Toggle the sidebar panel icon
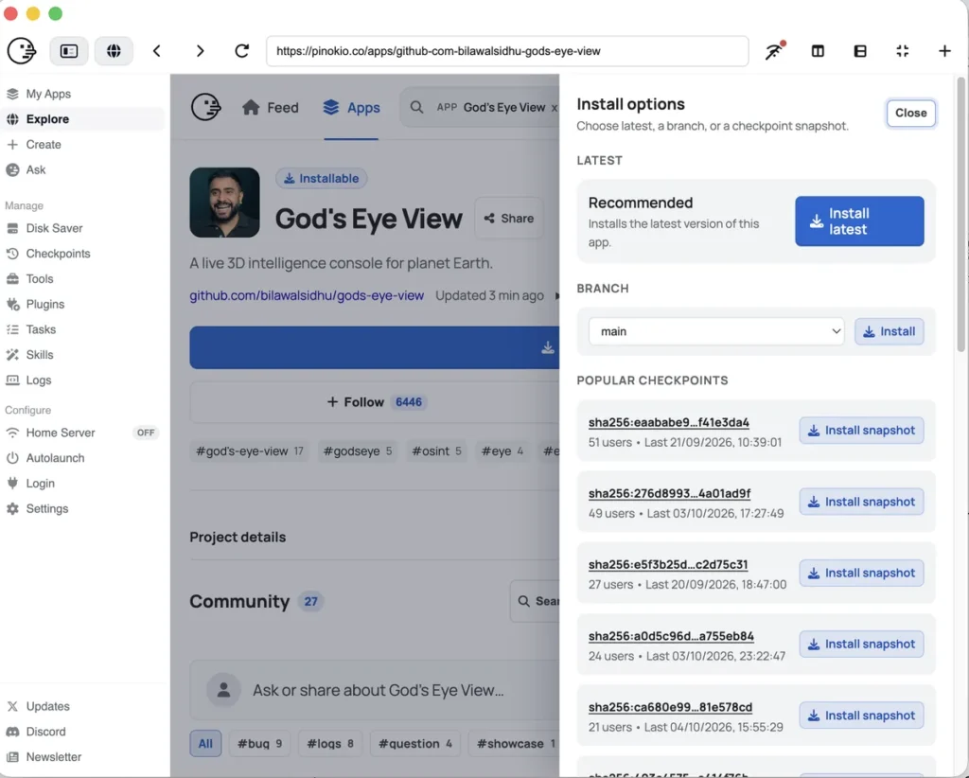This screenshot has height=778, width=969. pos(68,51)
